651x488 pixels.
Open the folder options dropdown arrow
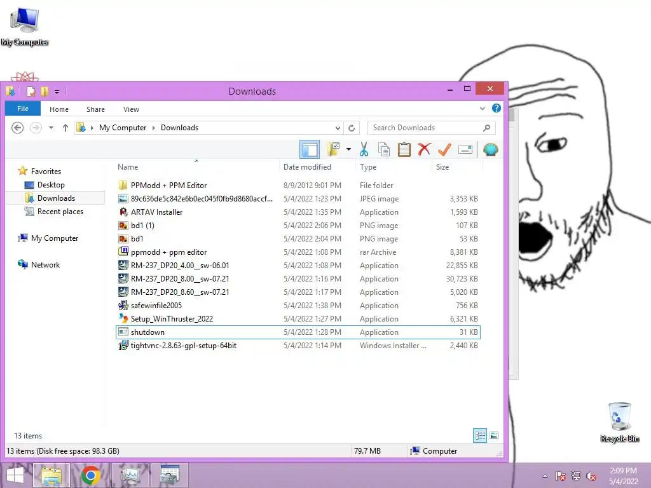348,149
